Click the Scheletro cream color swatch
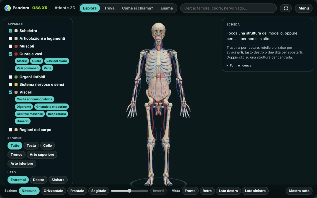The width and height of the screenshot is (317, 198). 16,31
